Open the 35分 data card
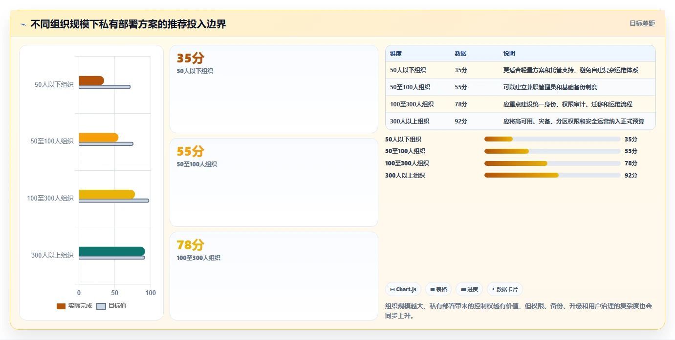Screen dimensions: 675x340 (274, 89)
